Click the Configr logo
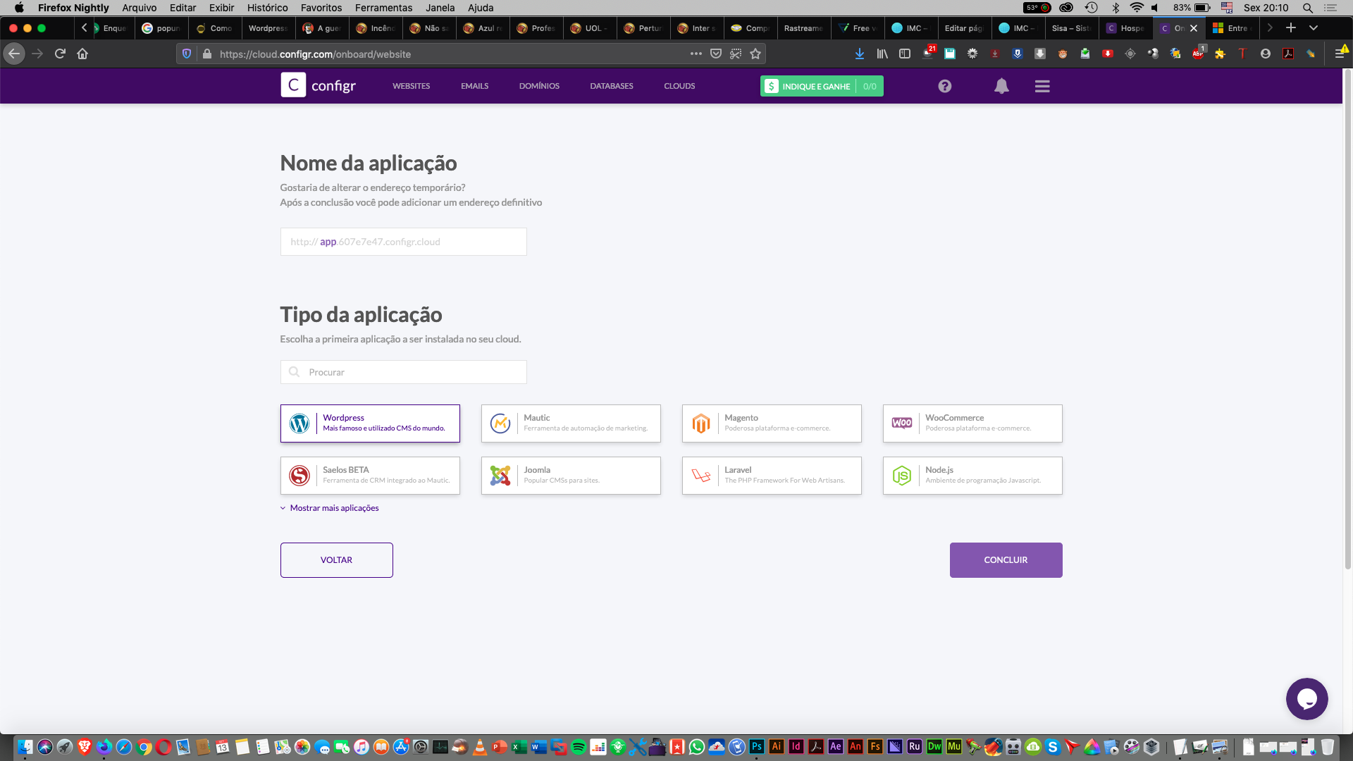 click(319, 85)
